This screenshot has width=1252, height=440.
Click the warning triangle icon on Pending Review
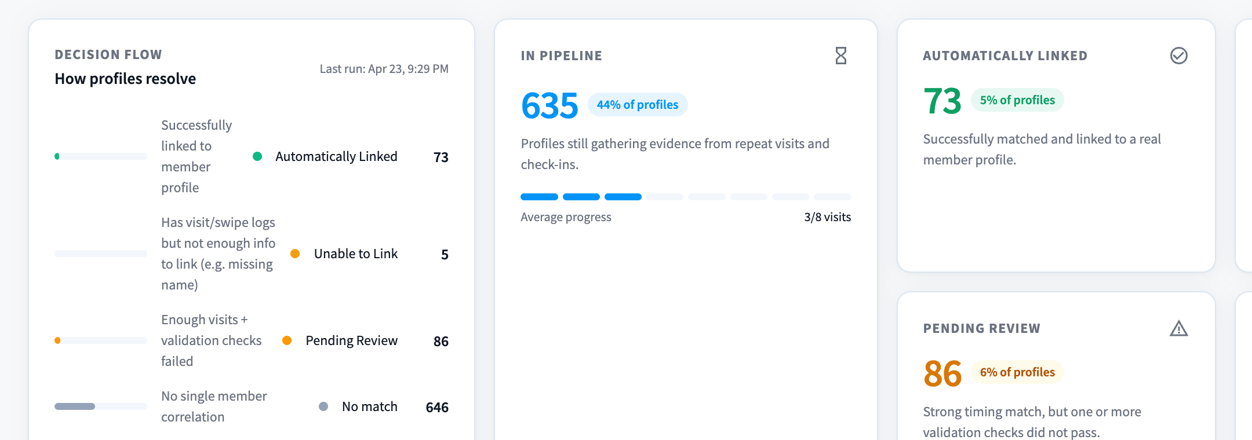point(1178,328)
